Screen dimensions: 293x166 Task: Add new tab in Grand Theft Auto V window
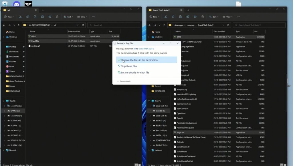188,10
